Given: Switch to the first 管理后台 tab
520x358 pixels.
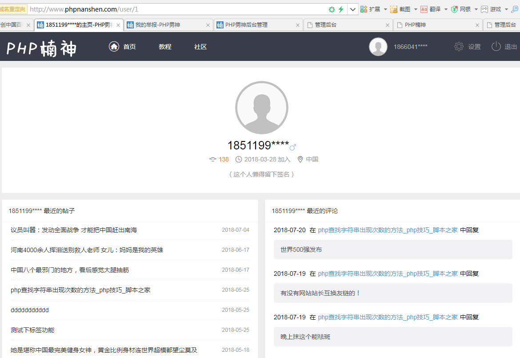Looking at the screenshot, I should 348,25.
